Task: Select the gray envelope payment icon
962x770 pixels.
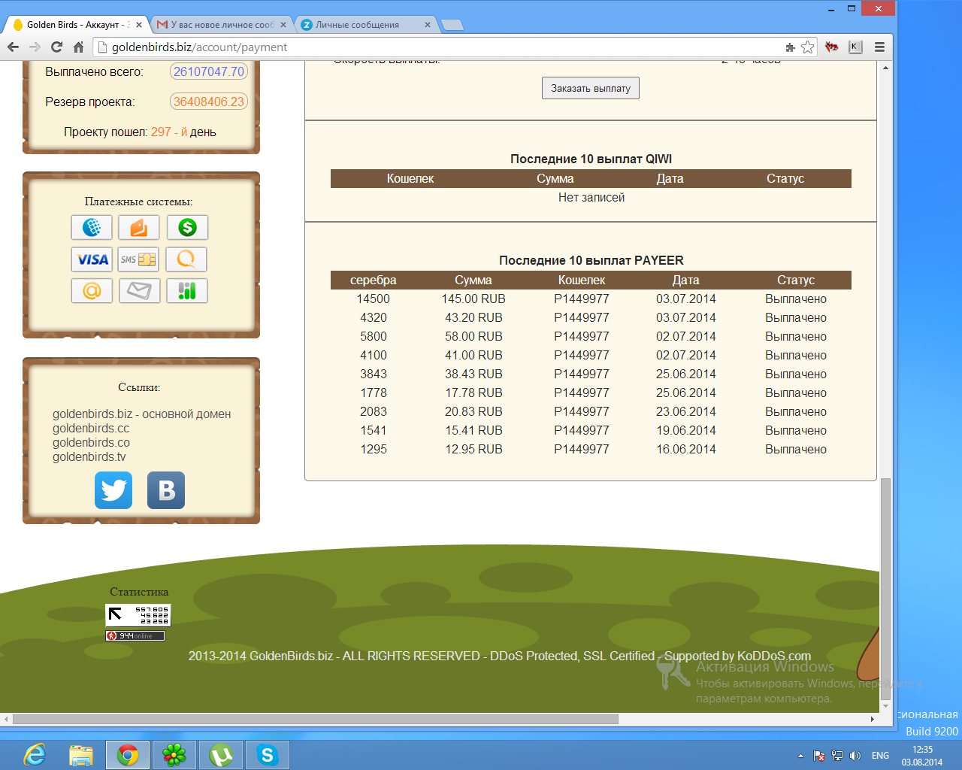Action: tap(139, 291)
